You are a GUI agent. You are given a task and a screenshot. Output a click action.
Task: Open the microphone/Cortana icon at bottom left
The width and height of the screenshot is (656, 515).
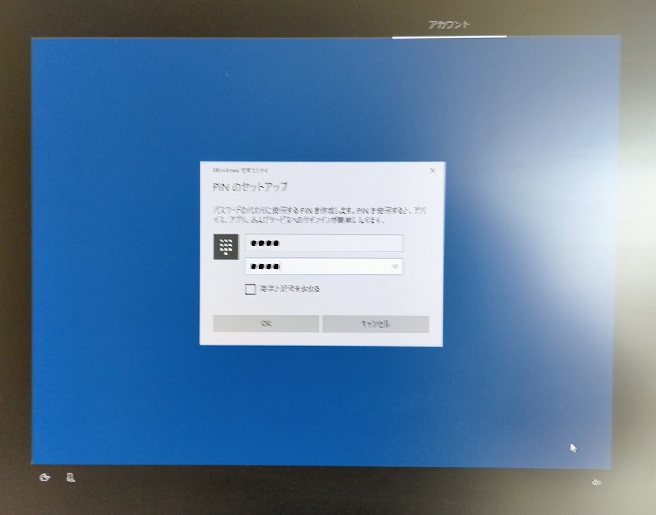pyautogui.click(x=71, y=477)
